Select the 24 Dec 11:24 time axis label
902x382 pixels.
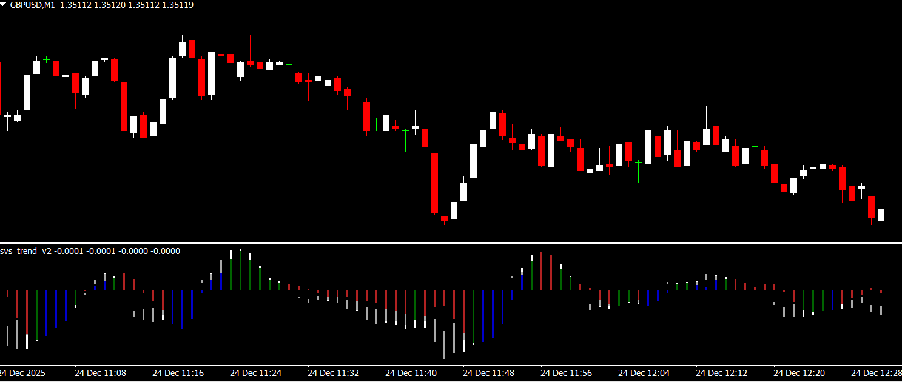255,373
